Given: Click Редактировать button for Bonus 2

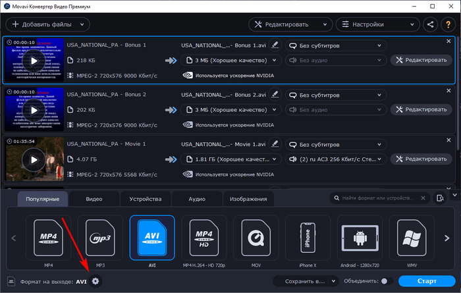Looking at the screenshot, I should [x=421, y=109].
